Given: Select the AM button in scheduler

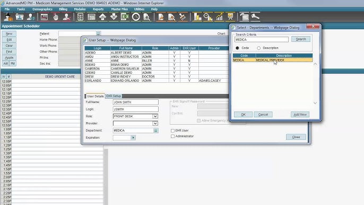Looking at the screenshot, I should [5, 63].
